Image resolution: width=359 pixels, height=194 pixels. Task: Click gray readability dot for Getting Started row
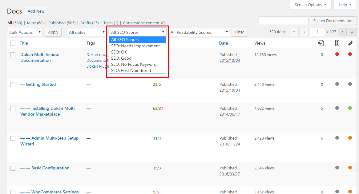tap(350, 84)
